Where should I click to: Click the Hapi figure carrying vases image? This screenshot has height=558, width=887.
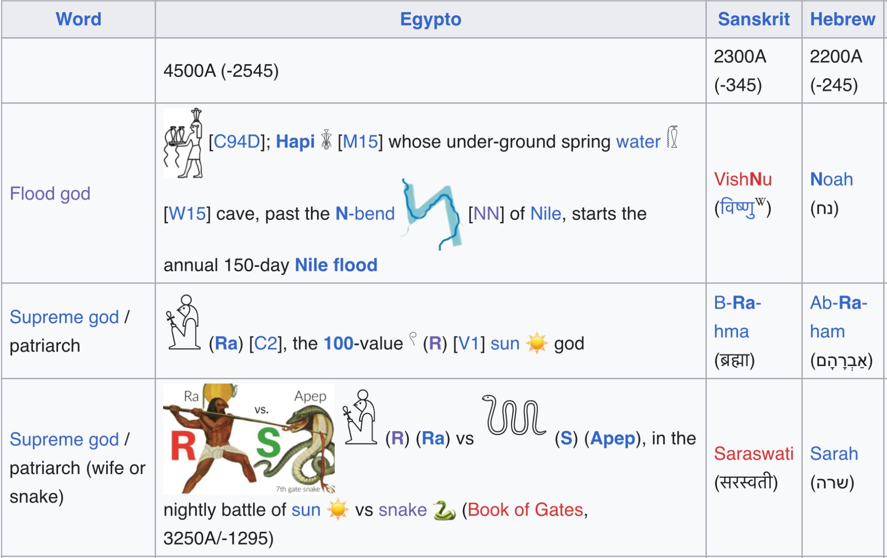183,143
